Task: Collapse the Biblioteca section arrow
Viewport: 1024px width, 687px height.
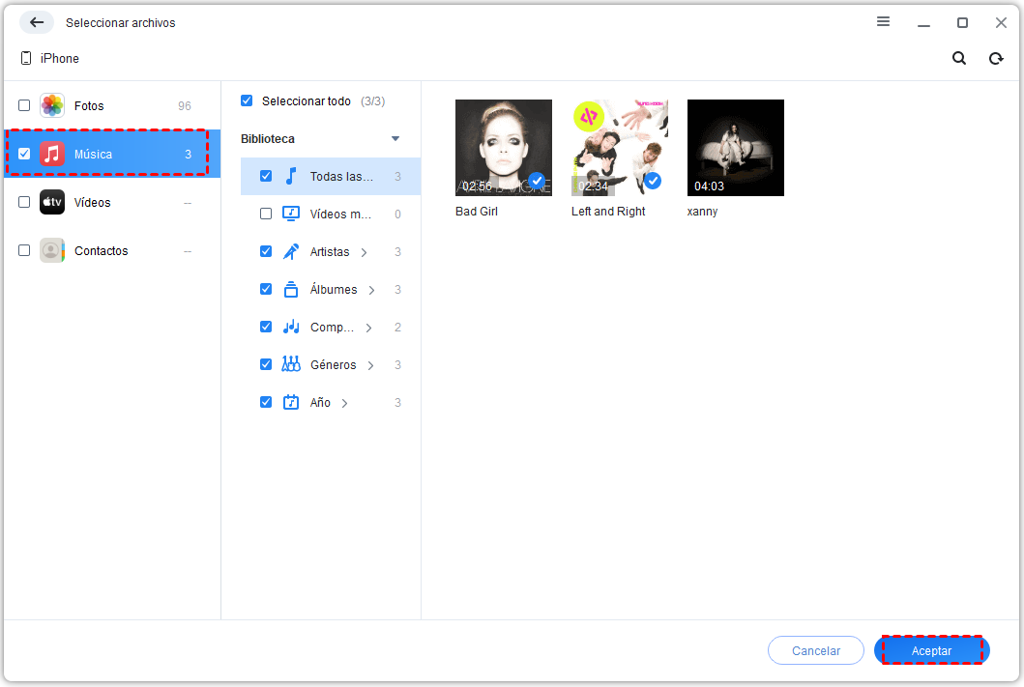Action: [395, 139]
